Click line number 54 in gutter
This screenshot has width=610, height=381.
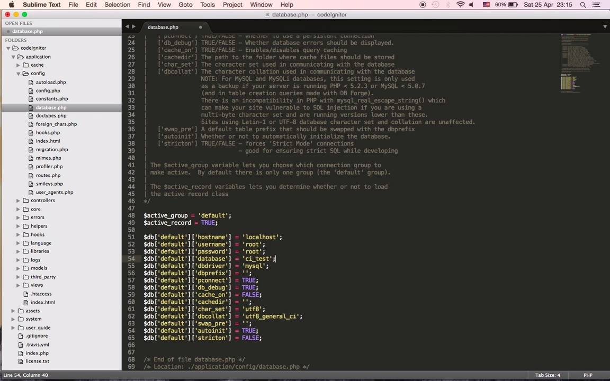131,259
